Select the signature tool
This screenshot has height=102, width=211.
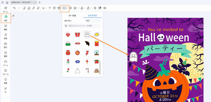88,8
